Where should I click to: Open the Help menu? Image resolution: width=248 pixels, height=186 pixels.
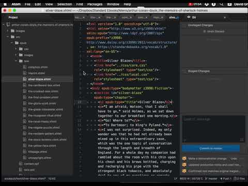127,4
